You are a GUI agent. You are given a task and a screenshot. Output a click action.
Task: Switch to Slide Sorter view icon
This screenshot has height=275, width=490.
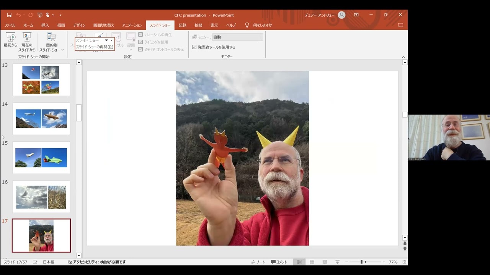(312, 262)
